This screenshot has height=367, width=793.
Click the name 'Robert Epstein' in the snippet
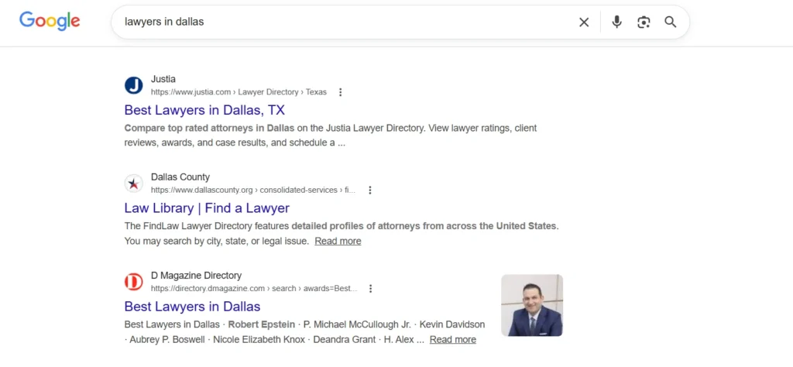[262, 324]
